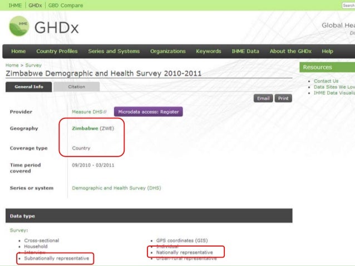
Task: Click the IHME GHDx logo
Action: [x=44, y=27]
